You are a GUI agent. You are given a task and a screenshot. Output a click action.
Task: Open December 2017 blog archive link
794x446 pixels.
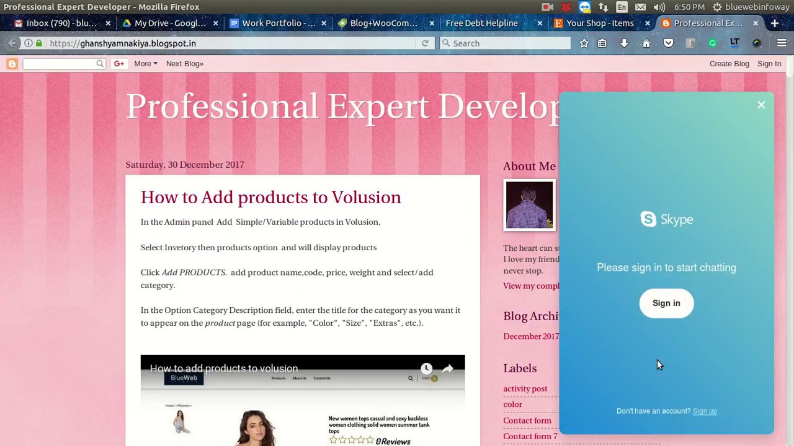[531, 336]
